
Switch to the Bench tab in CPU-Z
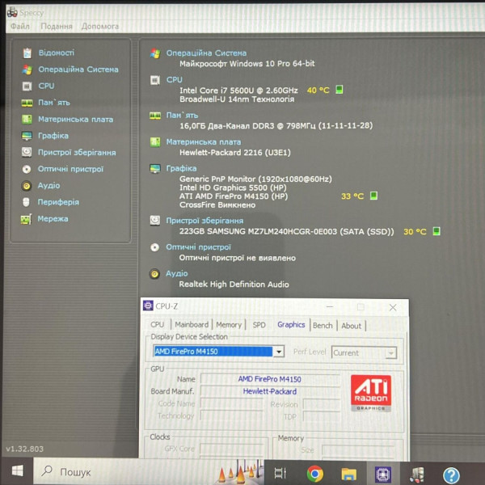(x=323, y=326)
